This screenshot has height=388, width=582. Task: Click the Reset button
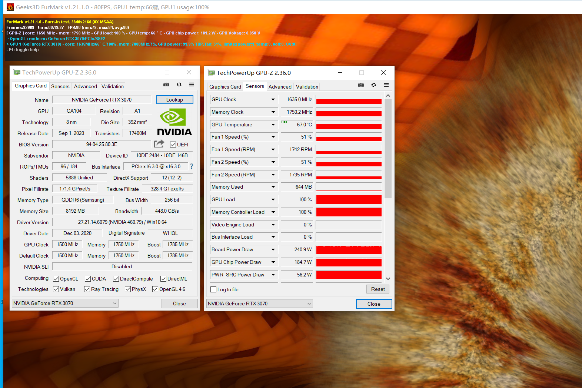pyautogui.click(x=378, y=289)
